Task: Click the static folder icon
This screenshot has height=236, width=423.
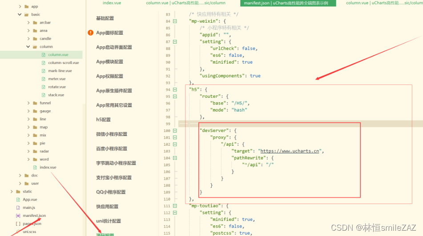Action: (x=18, y=192)
